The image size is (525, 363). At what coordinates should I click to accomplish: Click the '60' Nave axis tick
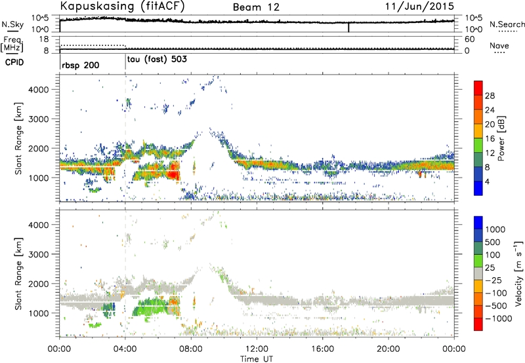pos(469,39)
